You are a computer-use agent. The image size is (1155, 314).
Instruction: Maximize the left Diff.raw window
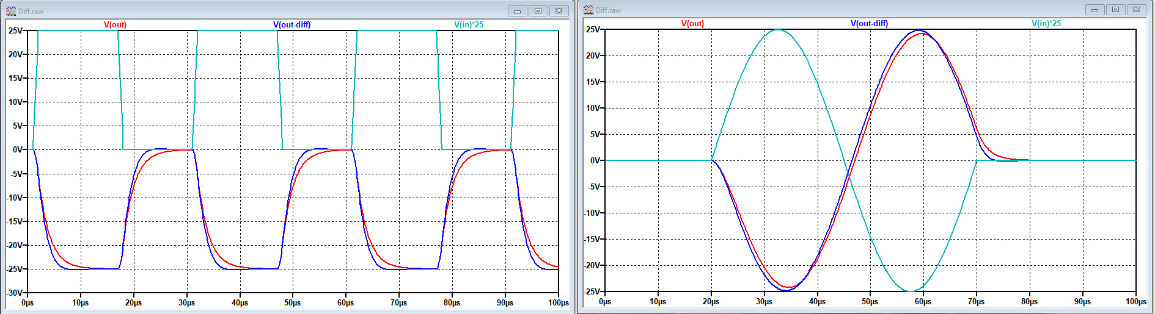coord(538,11)
